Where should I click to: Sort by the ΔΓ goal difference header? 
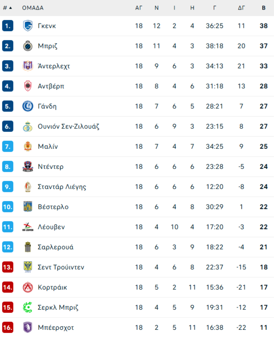pyautogui.click(x=241, y=8)
